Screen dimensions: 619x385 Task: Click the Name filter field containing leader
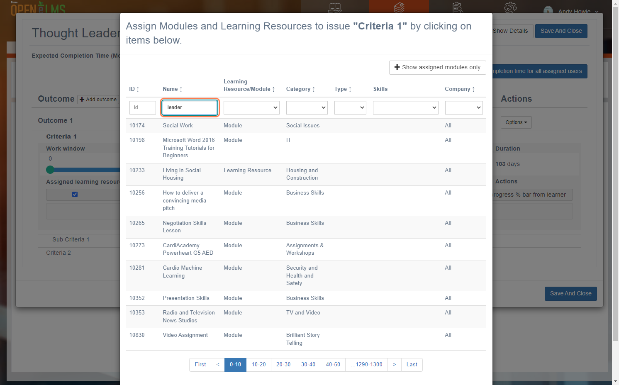click(190, 107)
